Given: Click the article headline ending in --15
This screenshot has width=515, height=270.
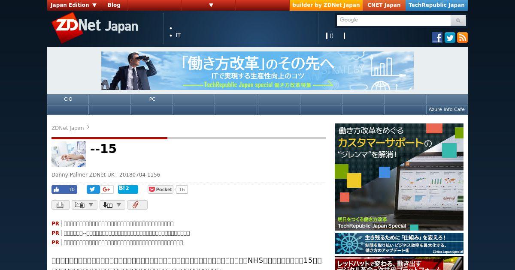Looking at the screenshot, I should tap(103, 149).
